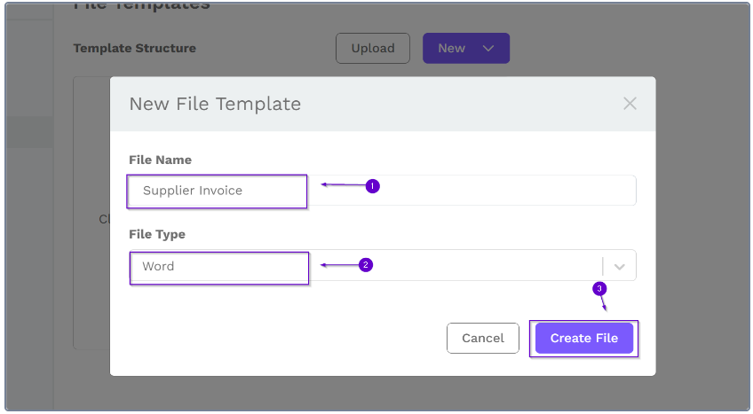Close the New File Template dialog
This screenshot has width=753, height=414.
click(x=630, y=104)
